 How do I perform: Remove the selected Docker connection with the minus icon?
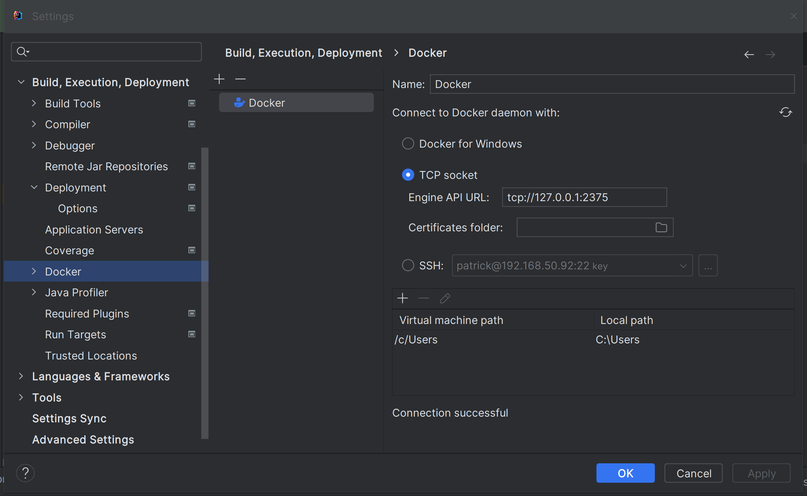(240, 79)
